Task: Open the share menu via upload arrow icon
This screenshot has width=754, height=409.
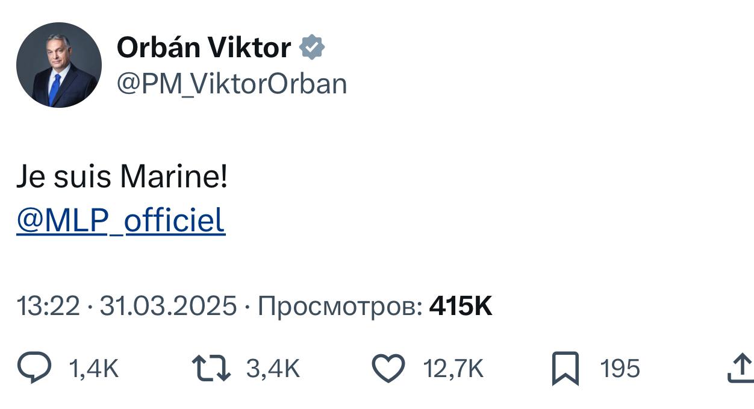Action: click(x=740, y=368)
